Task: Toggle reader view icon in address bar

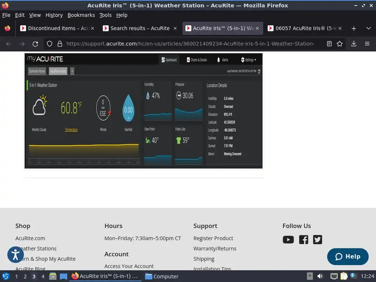Action: tap(329, 44)
